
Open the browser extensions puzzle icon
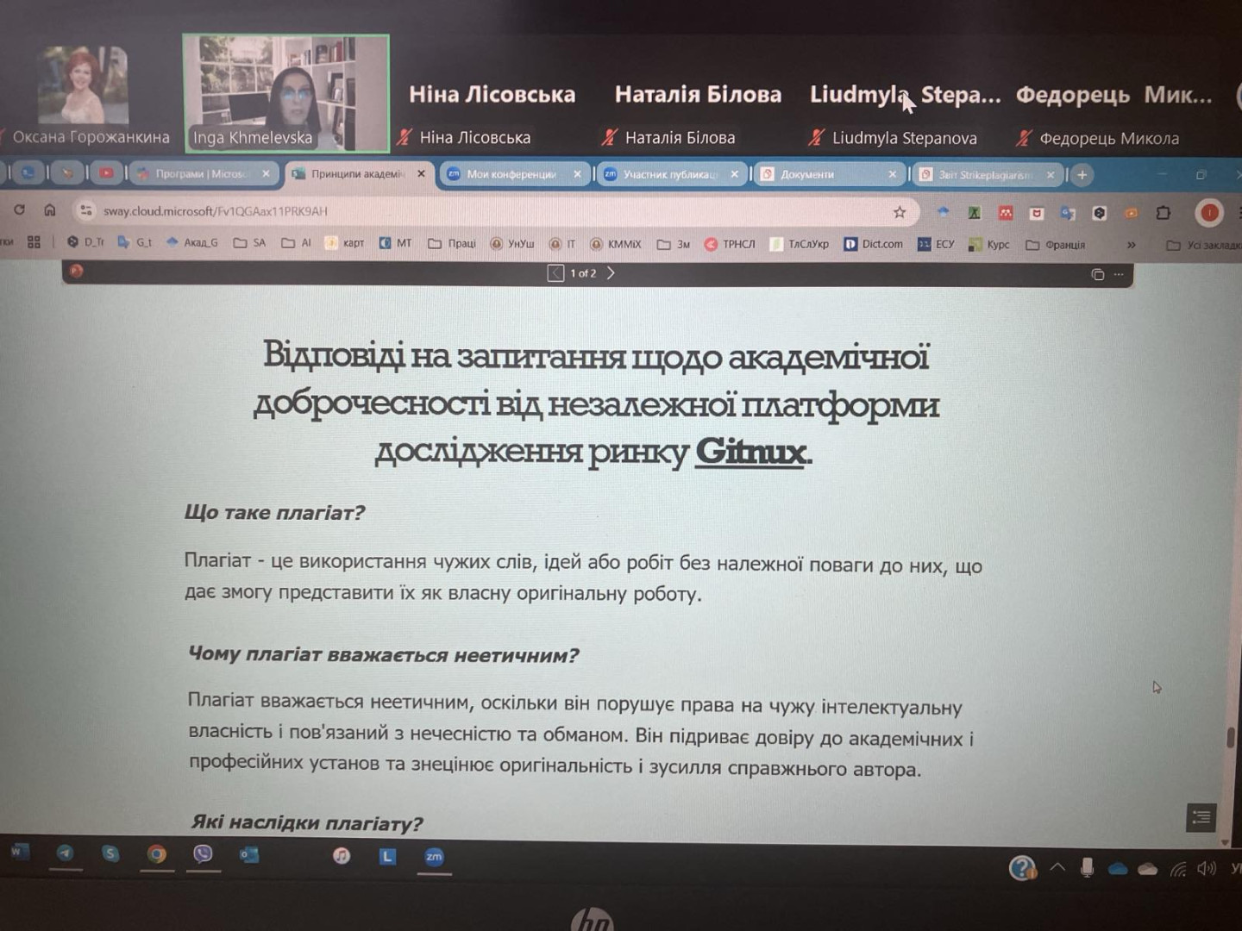[1163, 212]
